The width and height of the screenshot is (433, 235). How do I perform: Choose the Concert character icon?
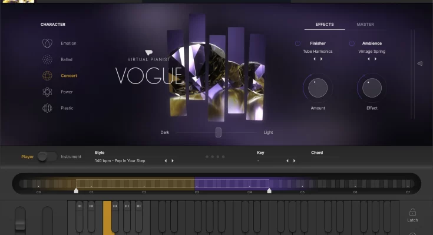(x=47, y=76)
